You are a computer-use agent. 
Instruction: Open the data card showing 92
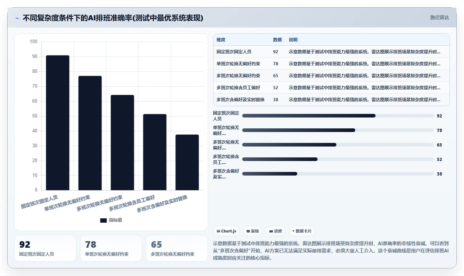(45, 248)
